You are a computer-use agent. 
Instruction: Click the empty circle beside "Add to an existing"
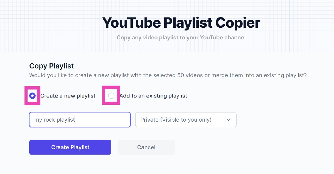[x=111, y=96]
